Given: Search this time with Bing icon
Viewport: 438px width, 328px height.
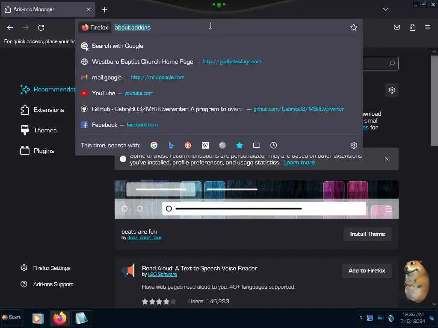Looking at the screenshot, I should 171,145.
